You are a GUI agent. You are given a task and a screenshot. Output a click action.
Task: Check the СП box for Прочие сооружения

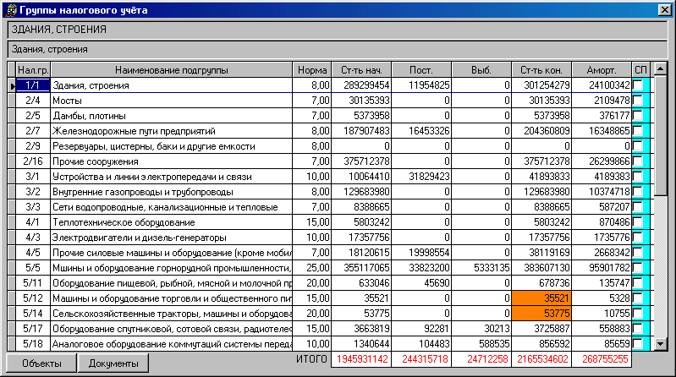(638, 161)
